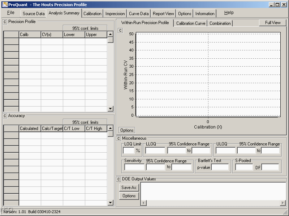
Task: Switch to the Curve Data tab
Action: [139, 14]
